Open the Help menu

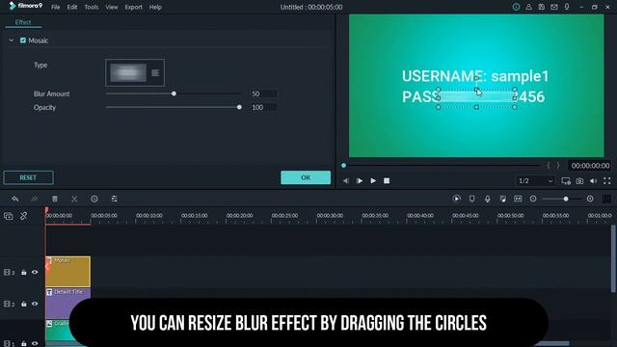[x=155, y=7]
